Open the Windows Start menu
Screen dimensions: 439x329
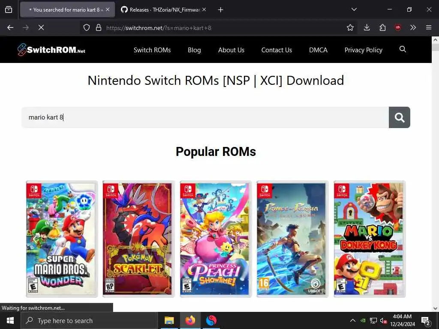(10, 320)
